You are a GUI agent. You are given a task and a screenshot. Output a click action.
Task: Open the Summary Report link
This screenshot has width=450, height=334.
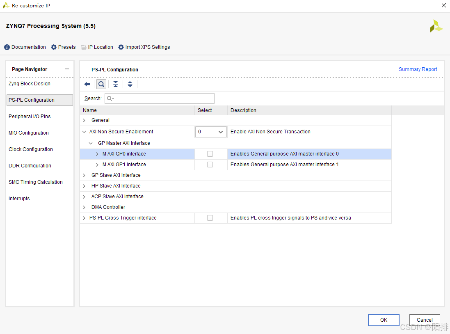(418, 69)
